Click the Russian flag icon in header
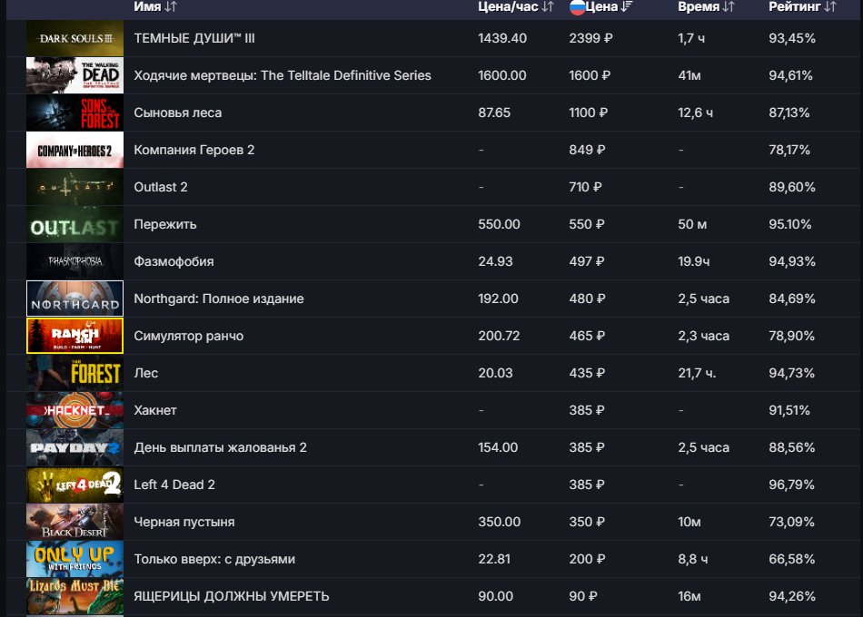Viewport: 863px width, 617px height. coord(577,7)
